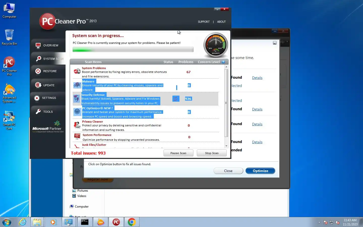Click the PC Cleaner Pro taskbar icon
This screenshot has width=363, height=227.
[116, 222]
